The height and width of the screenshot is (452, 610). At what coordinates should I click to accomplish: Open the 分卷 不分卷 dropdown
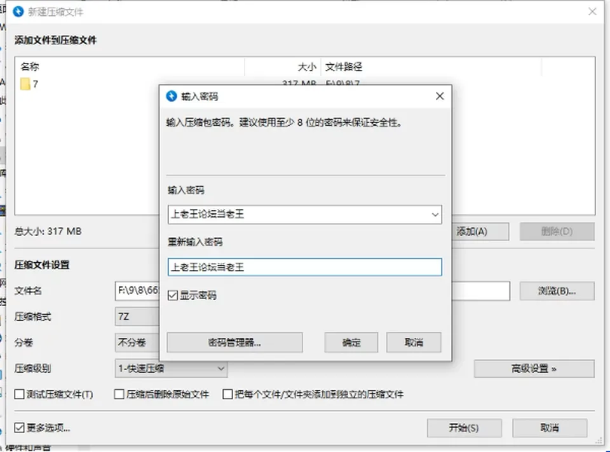pyautogui.click(x=137, y=342)
